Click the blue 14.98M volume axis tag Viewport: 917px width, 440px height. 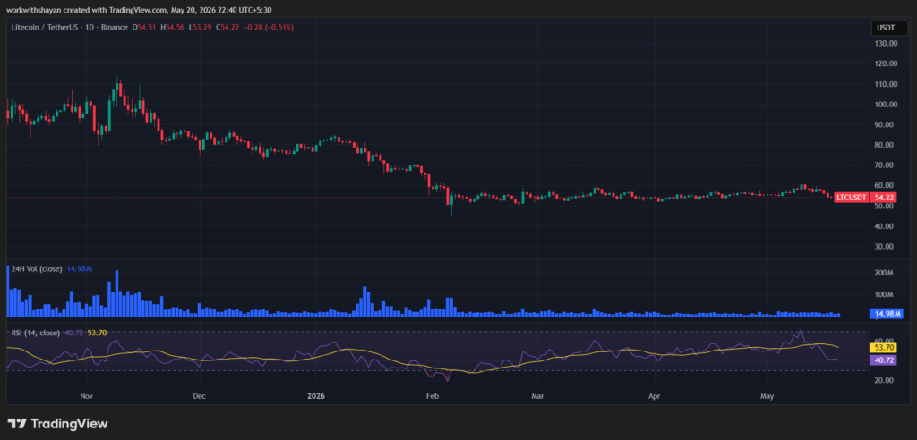(x=887, y=314)
